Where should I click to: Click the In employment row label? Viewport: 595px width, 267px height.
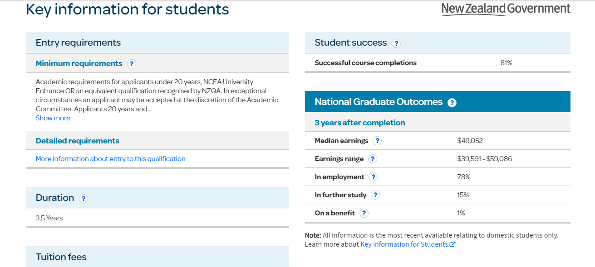coord(339,177)
